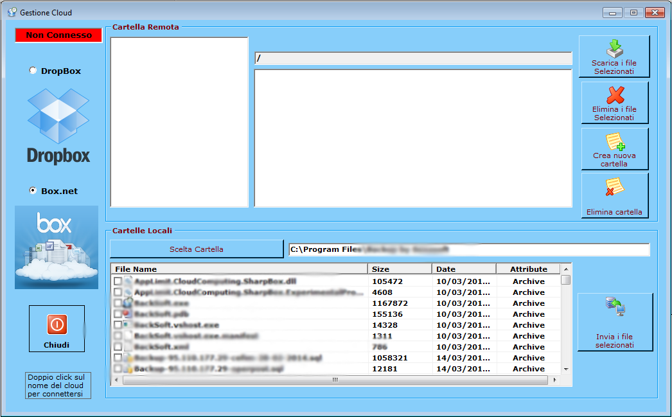Click the horizontal scrollbar left arrow

pyautogui.click(x=116, y=380)
